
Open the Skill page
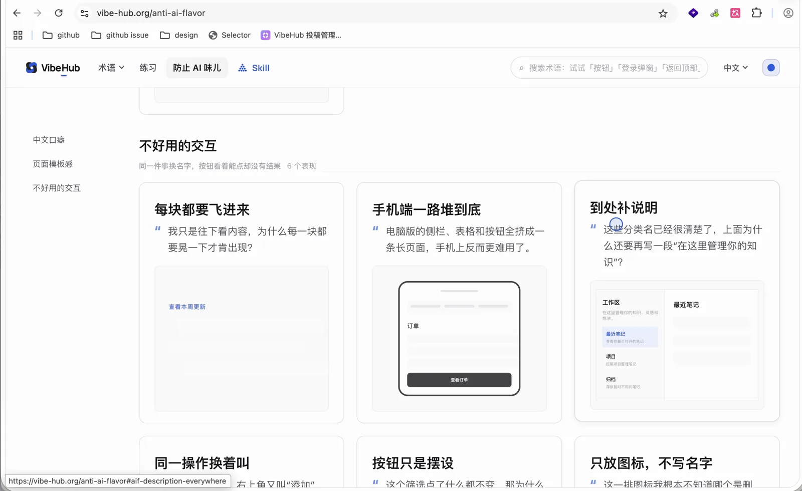click(x=254, y=68)
